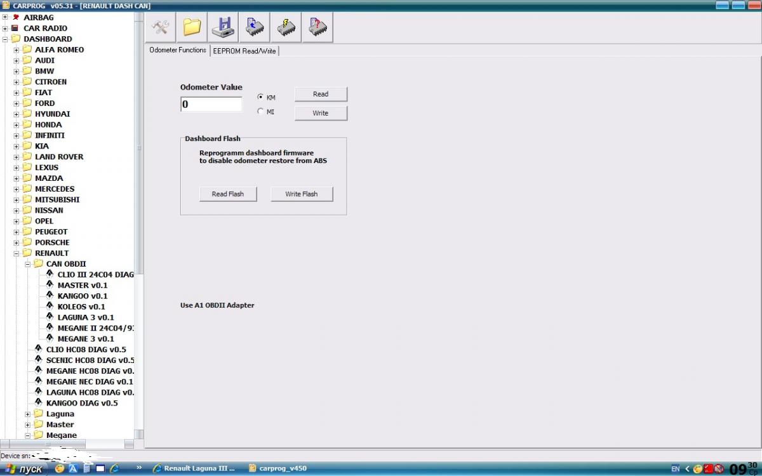Switch to Odometer Functions tab

pos(178,50)
